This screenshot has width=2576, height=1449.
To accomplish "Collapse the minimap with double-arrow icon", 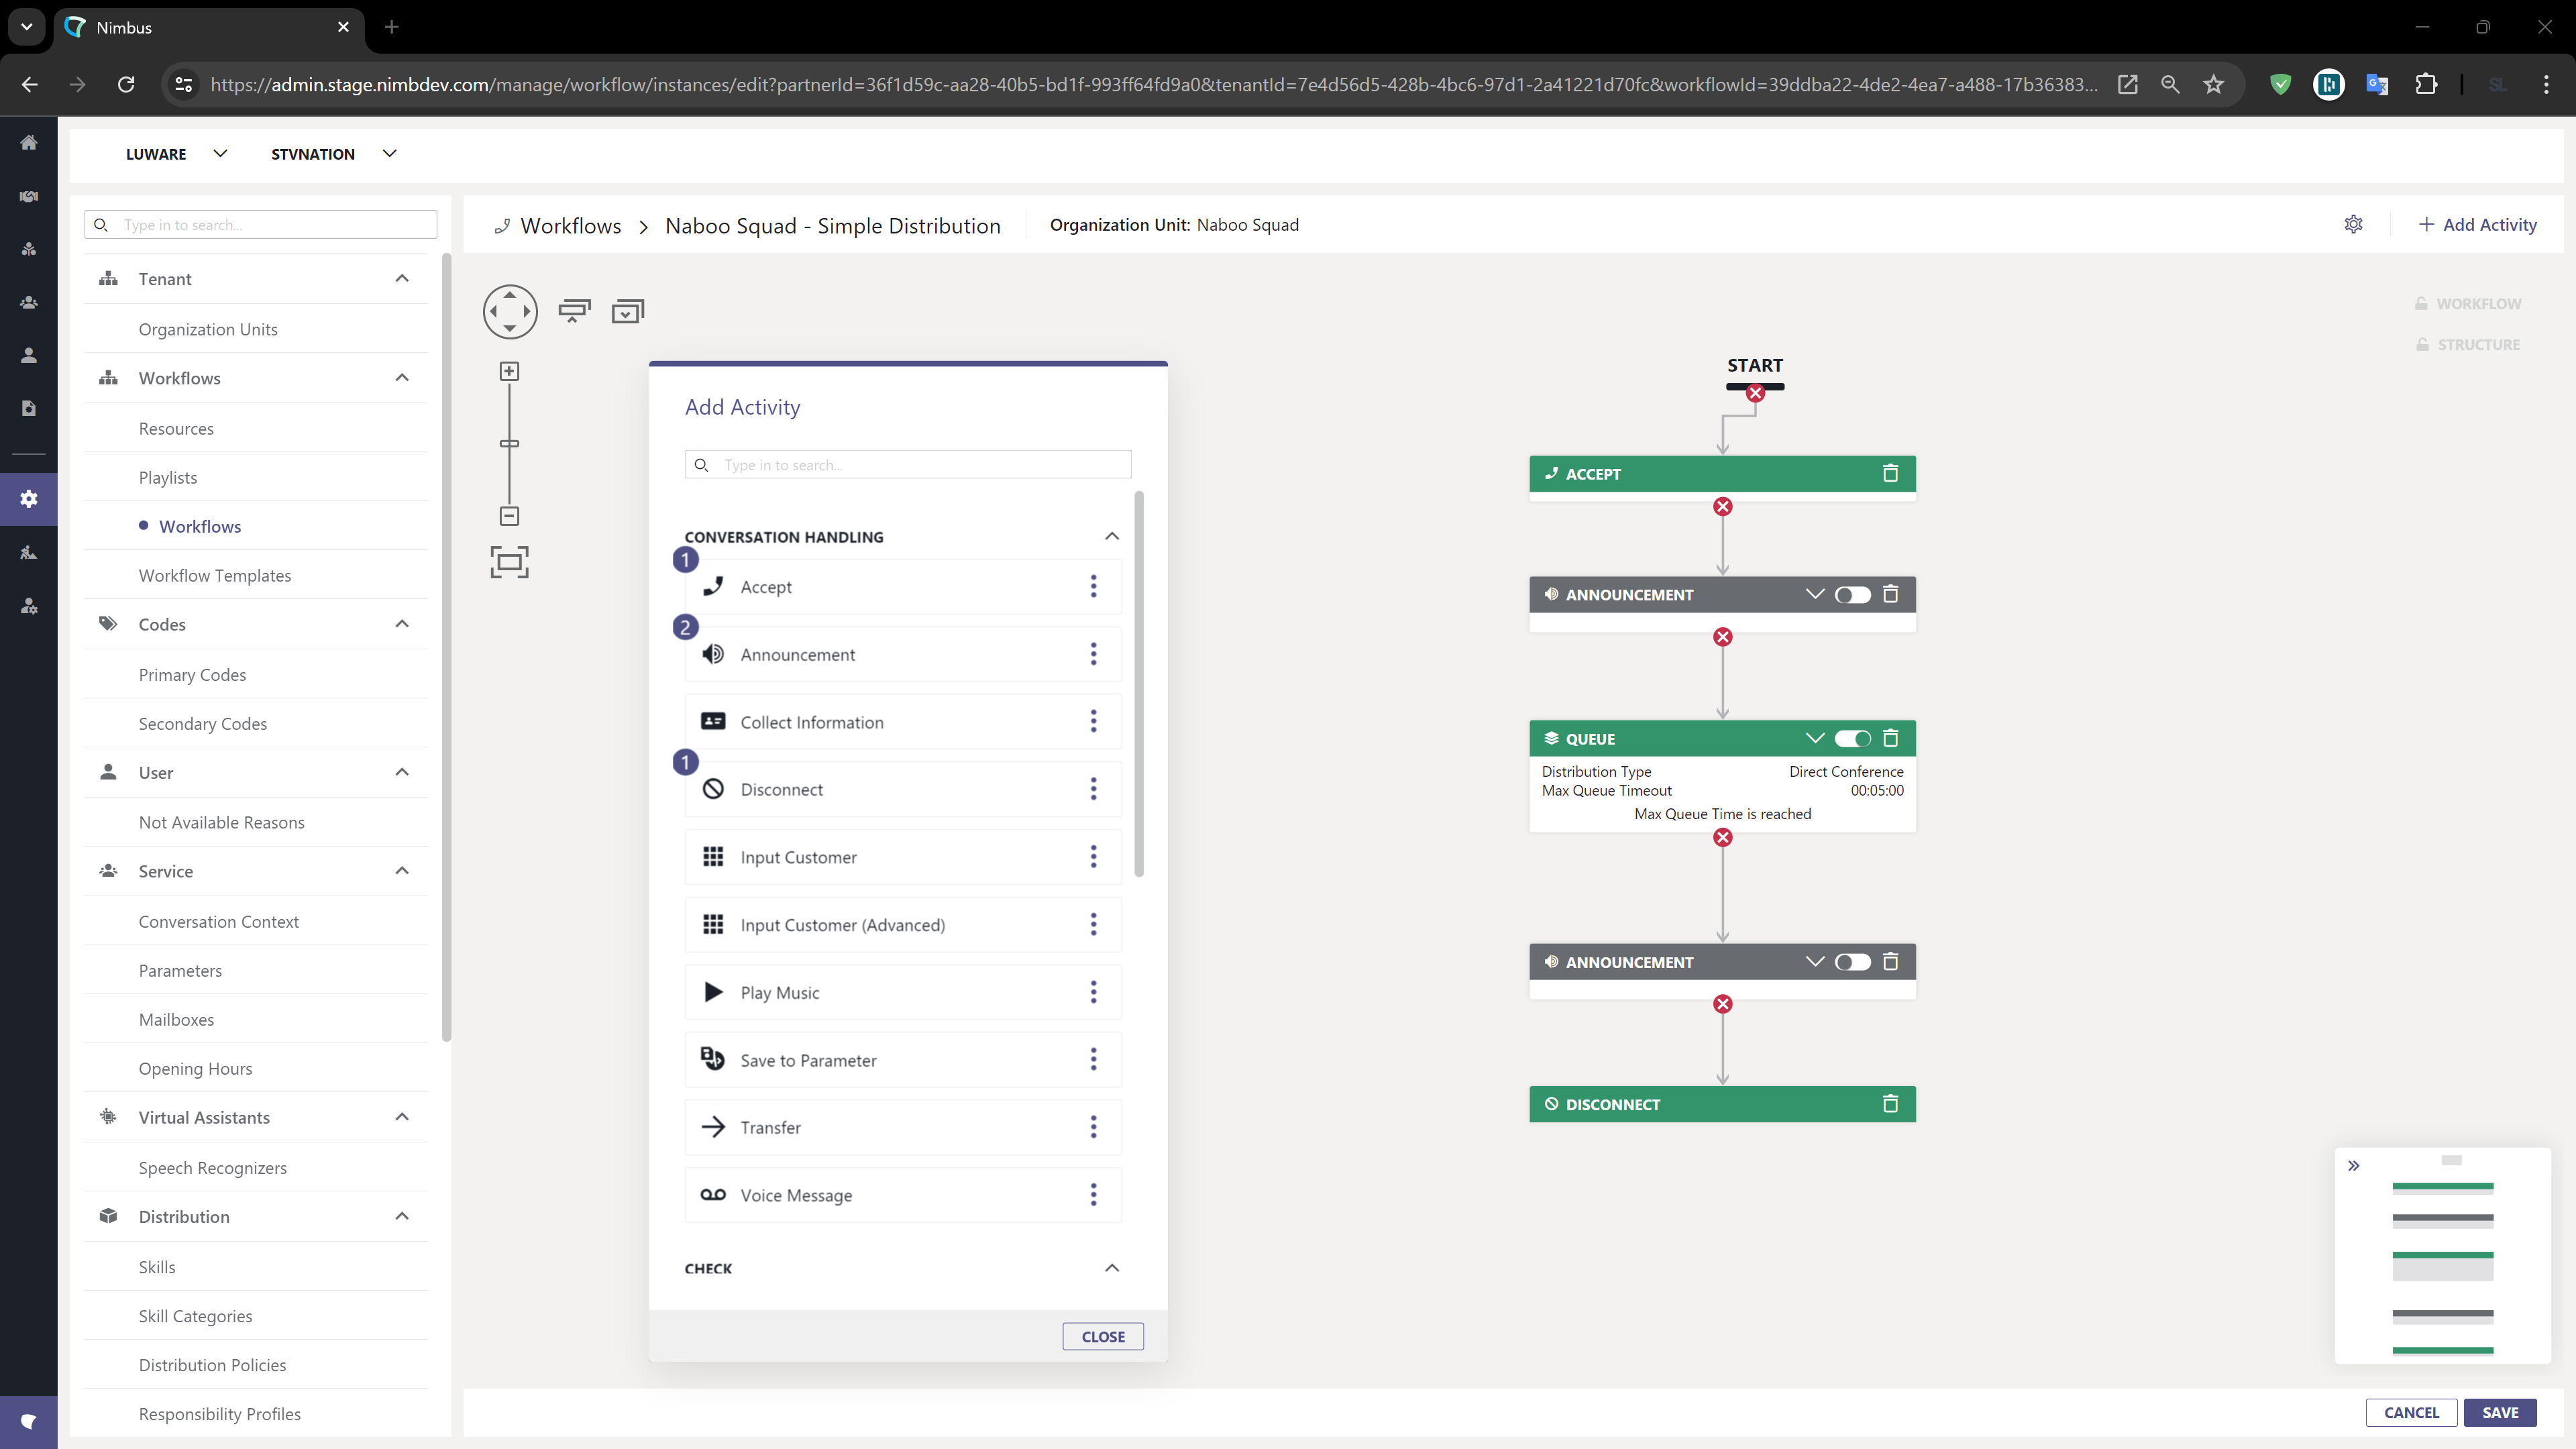I will (x=2354, y=1165).
